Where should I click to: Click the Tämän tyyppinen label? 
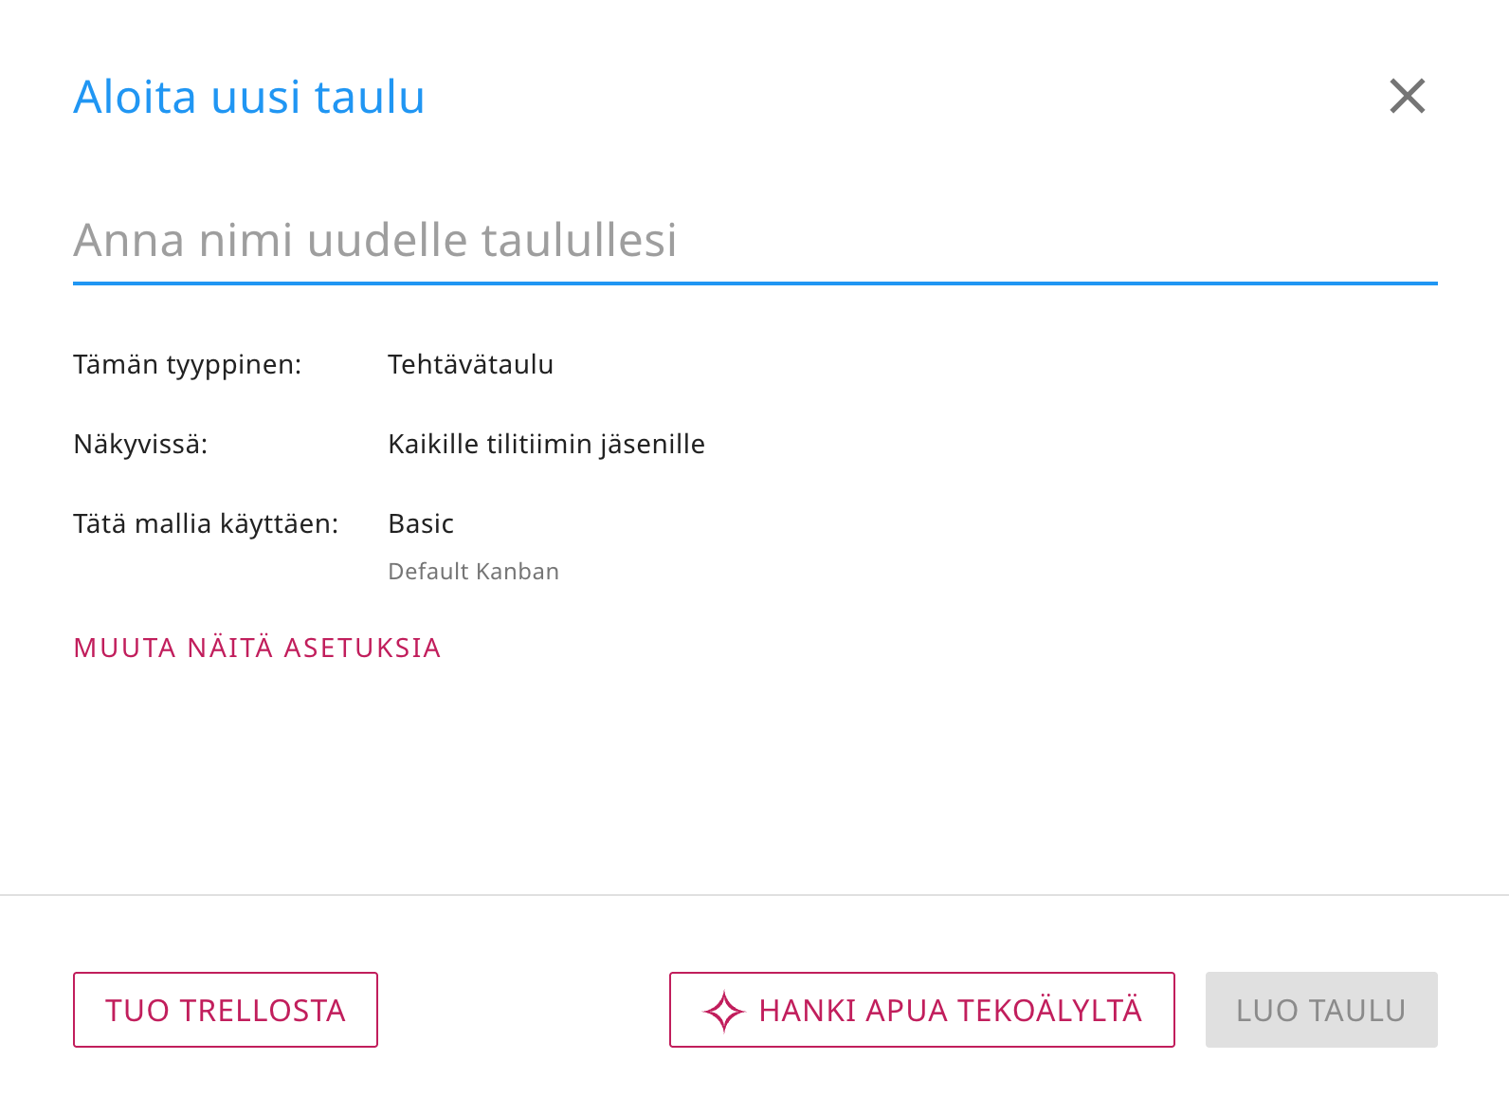(x=187, y=364)
